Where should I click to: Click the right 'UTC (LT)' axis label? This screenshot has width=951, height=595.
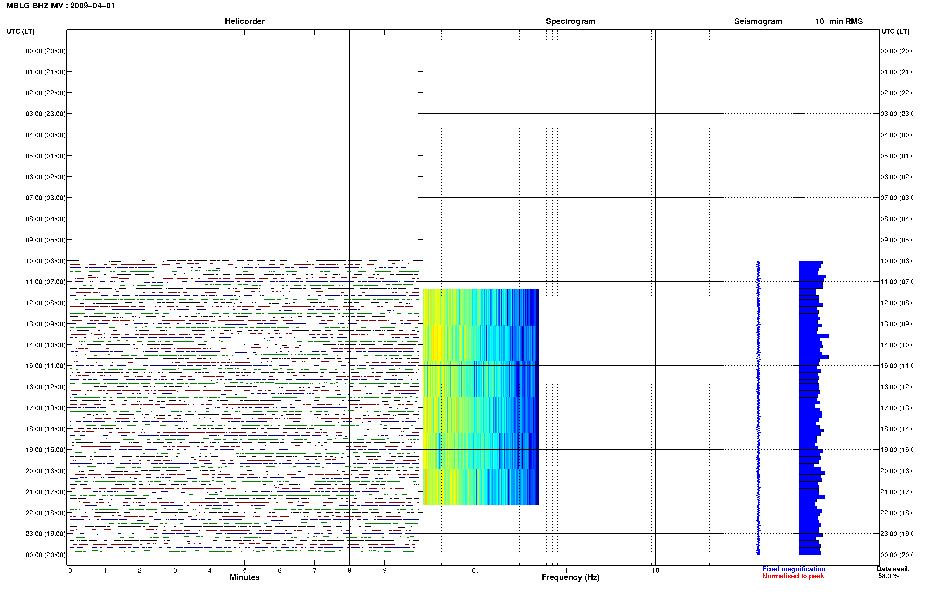[x=895, y=31]
